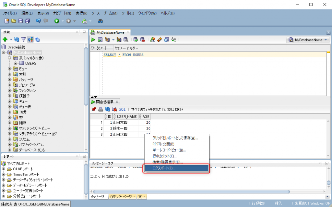This screenshot has height=207, width=332.
Task: Click the horizontal scrollbar in message log
Action: [x=191, y=191]
